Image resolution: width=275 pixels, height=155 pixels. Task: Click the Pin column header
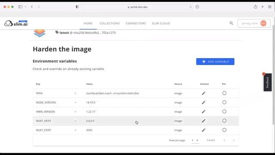224,84
